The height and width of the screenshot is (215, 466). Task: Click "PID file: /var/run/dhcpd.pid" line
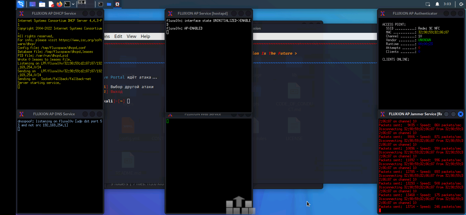coord(43,56)
